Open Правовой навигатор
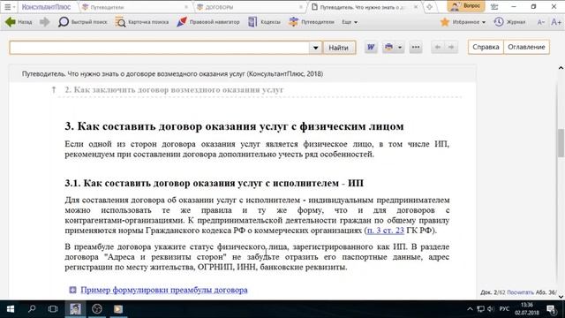This screenshot has height=318, width=565. 208,22
